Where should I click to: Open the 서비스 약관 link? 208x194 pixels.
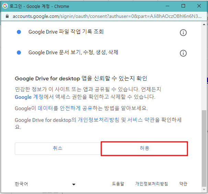141,120
